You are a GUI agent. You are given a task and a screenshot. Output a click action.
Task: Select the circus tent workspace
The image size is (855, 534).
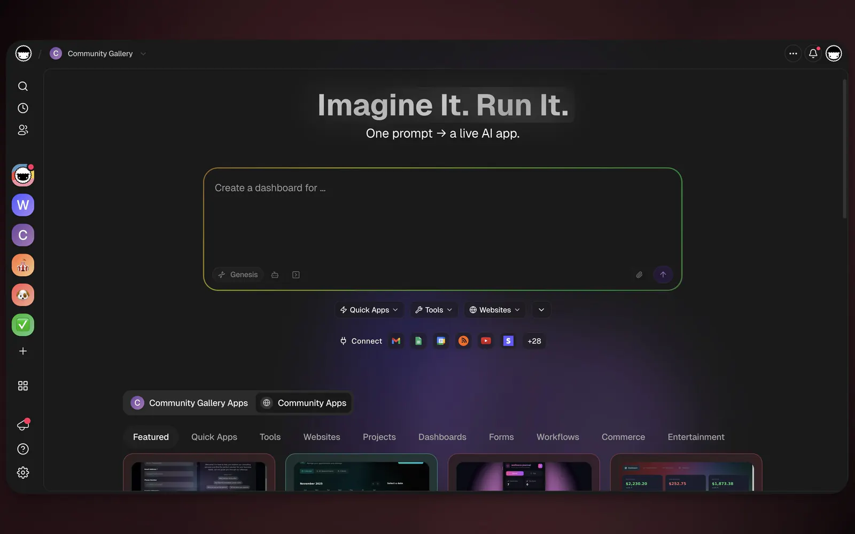coord(23,265)
